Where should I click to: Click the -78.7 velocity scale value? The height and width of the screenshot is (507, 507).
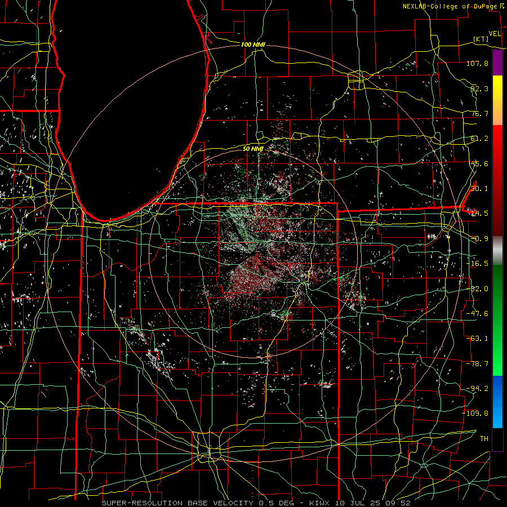point(477,364)
